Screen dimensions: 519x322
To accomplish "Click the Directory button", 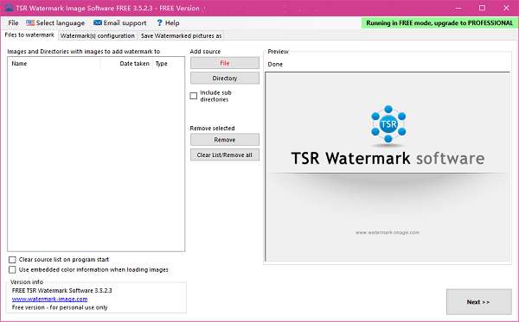I will (x=225, y=79).
